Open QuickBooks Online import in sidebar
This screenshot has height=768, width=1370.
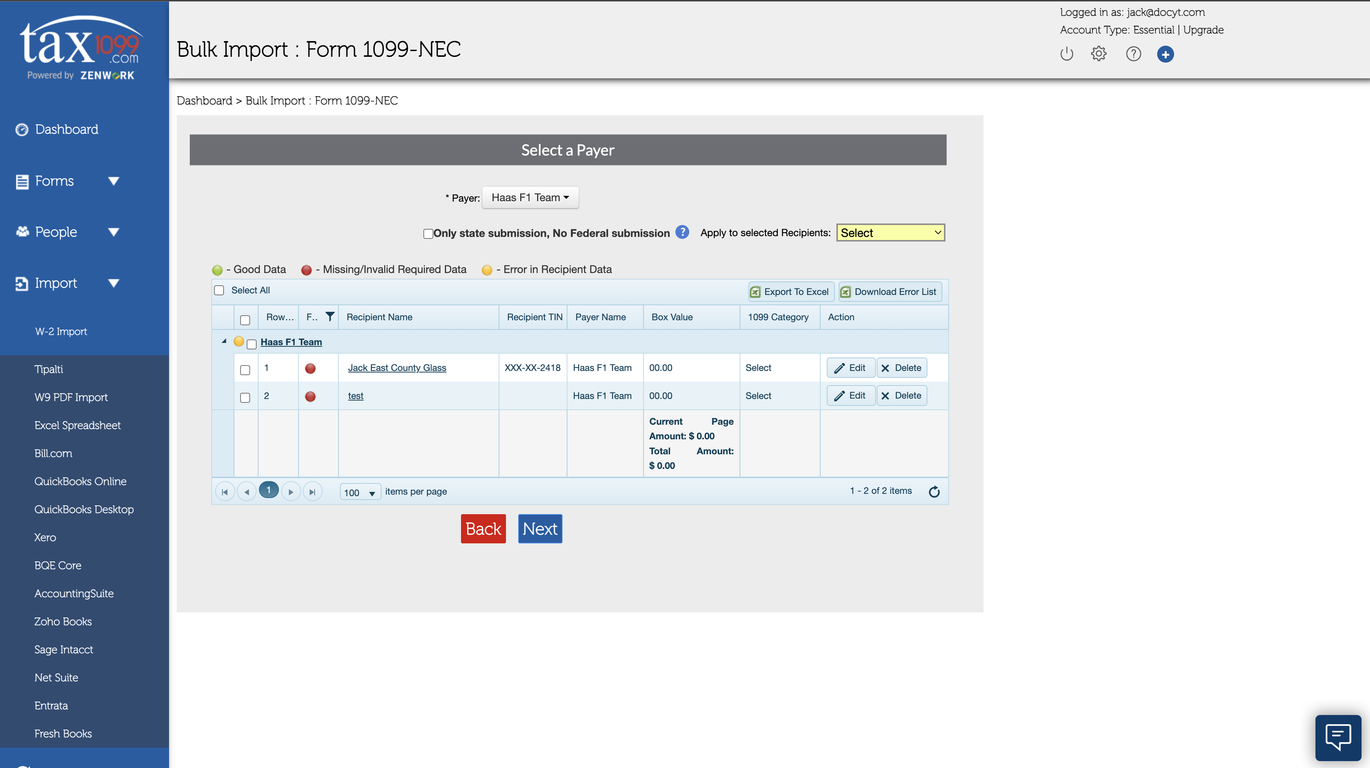click(80, 481)
